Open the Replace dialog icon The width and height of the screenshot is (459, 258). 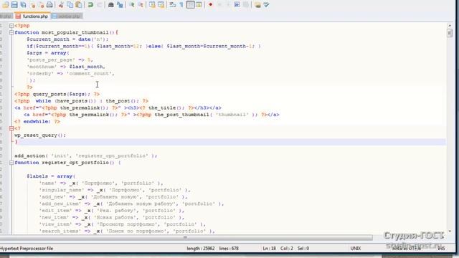(120, 5)
